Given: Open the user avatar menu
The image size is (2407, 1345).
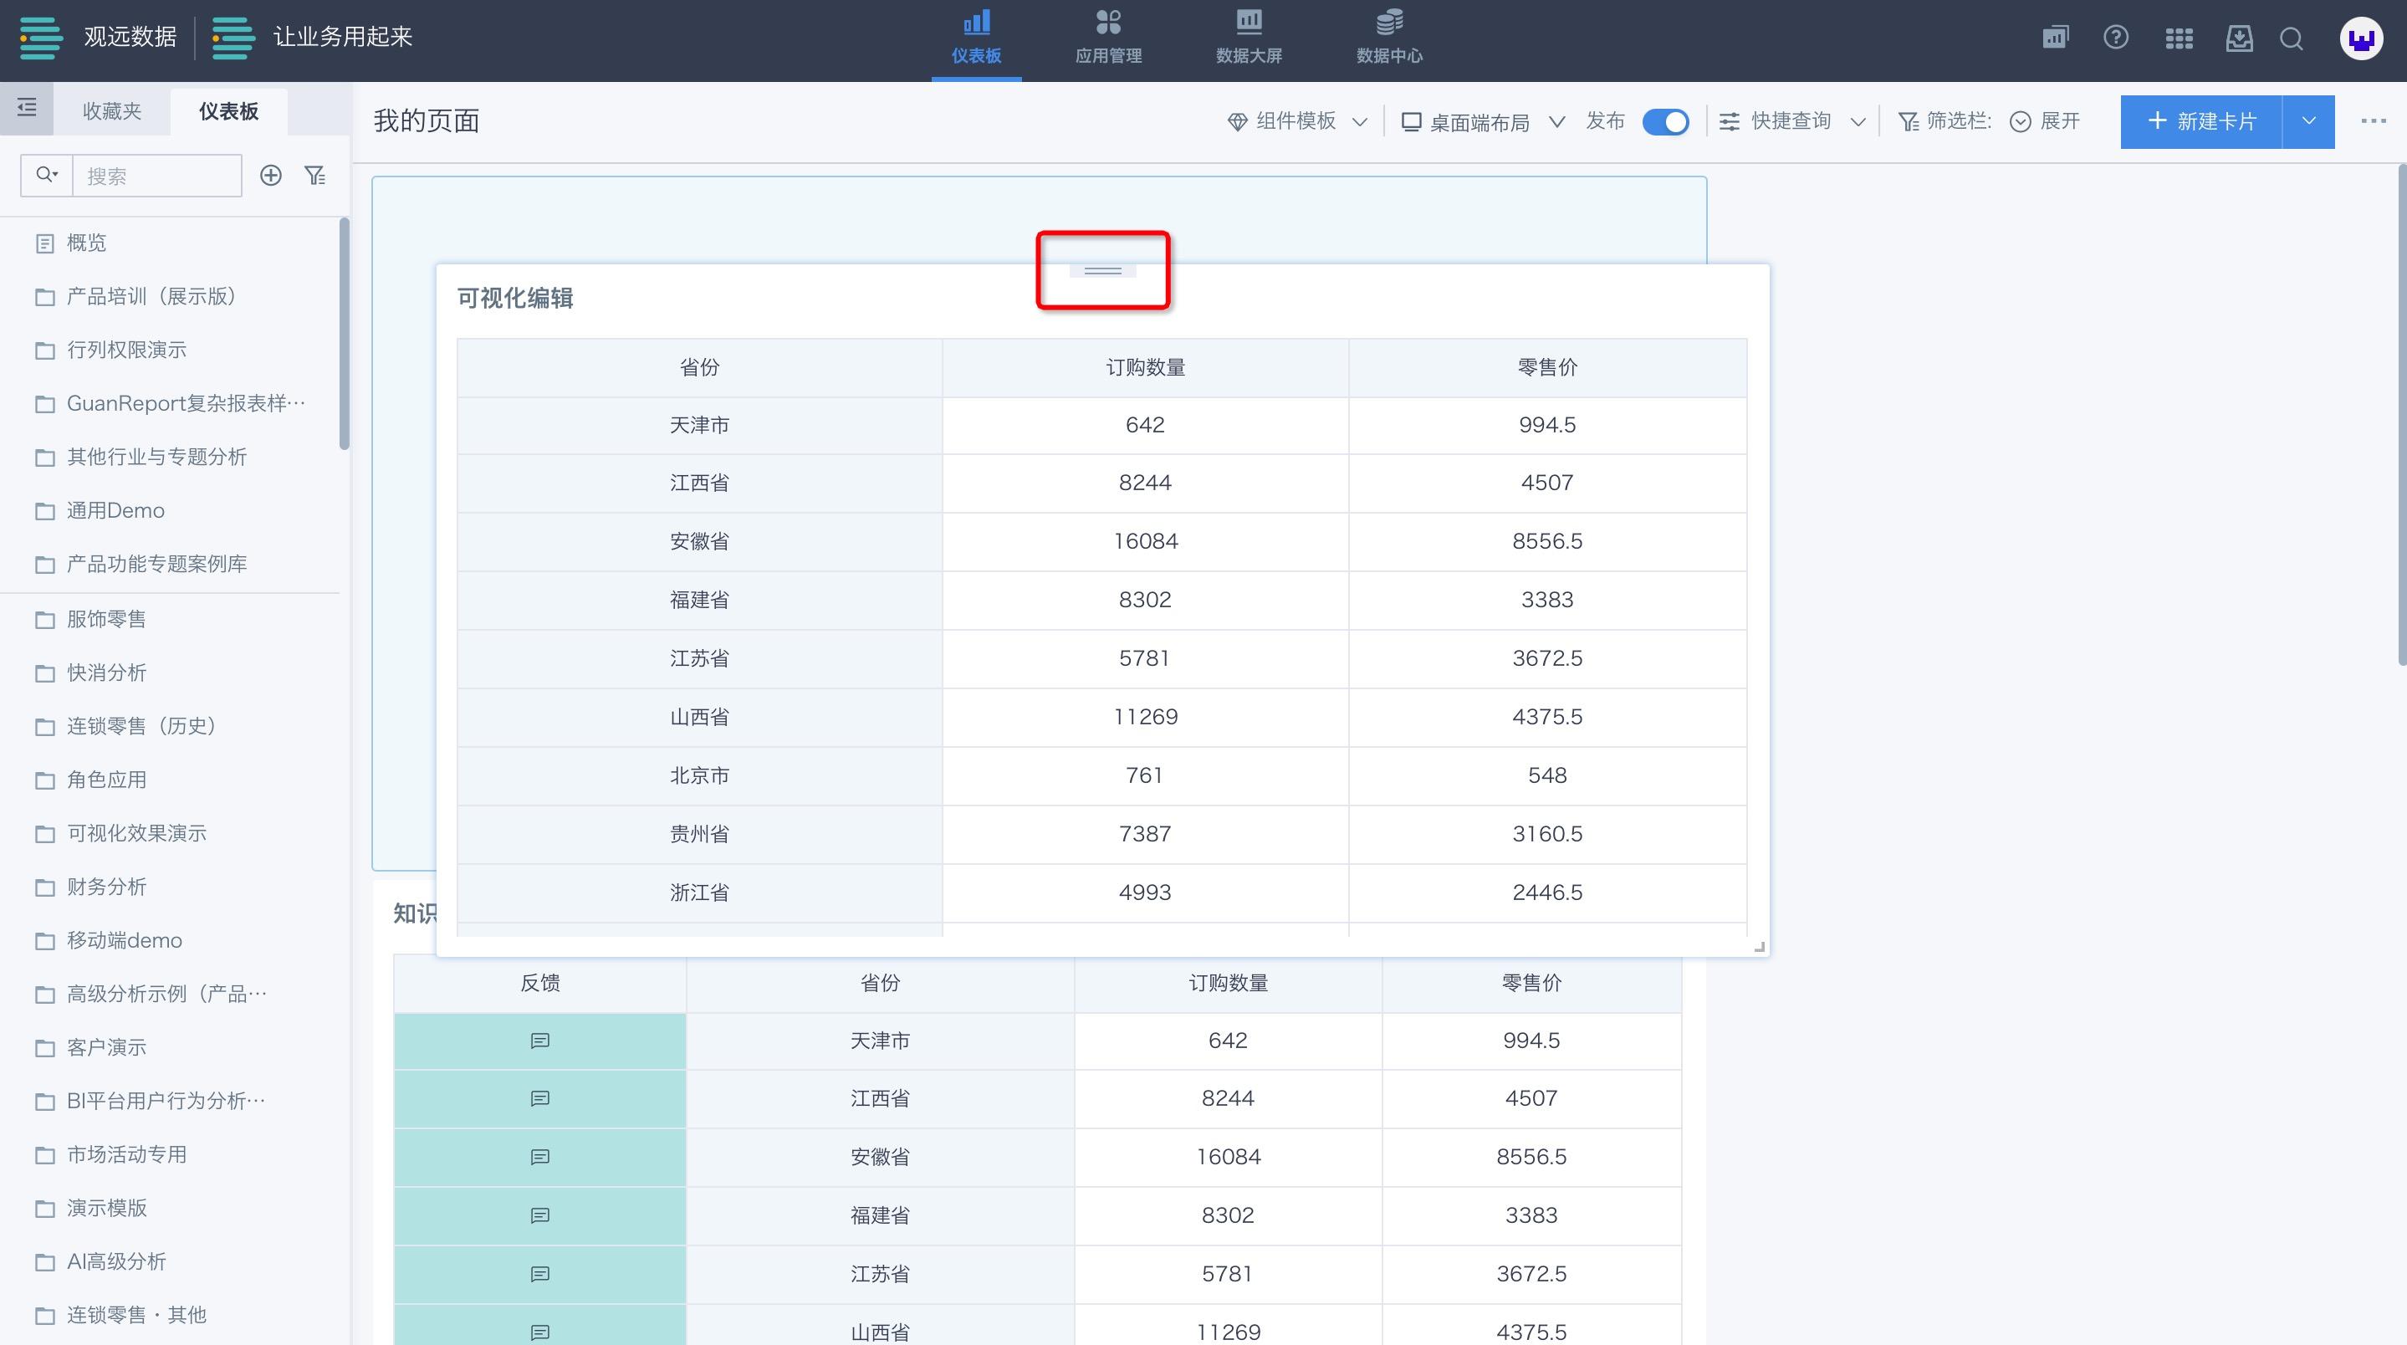Looking at the screenshot, I should tap(2361, 39).
